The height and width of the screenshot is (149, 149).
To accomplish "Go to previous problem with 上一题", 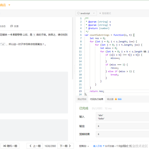I will coord(35,146).
